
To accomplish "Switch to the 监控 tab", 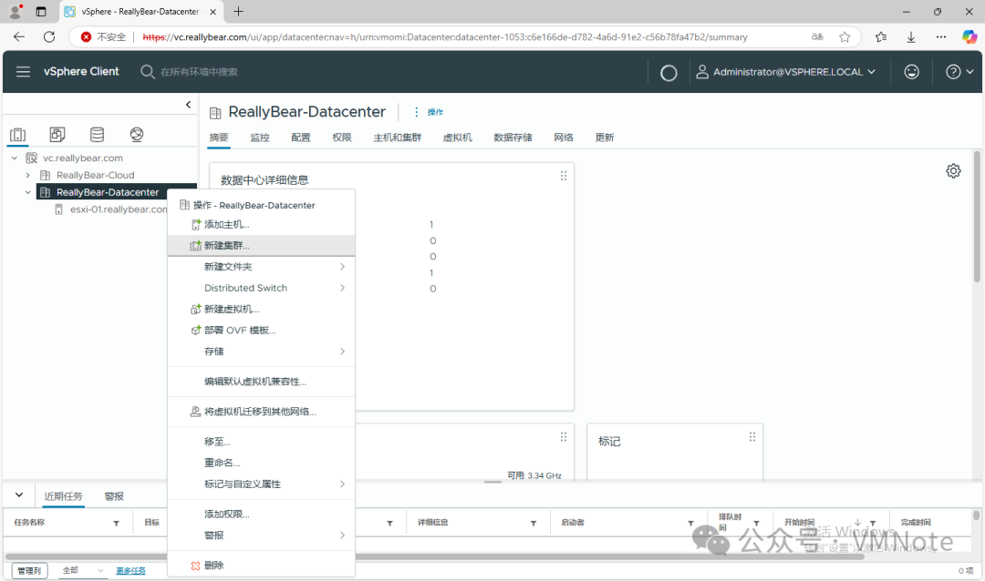I will coord(260,138).
